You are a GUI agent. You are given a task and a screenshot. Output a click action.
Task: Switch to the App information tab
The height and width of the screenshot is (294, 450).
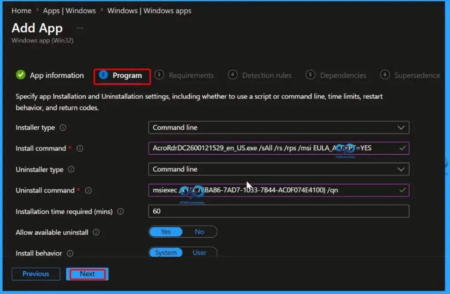pos(50,75)
